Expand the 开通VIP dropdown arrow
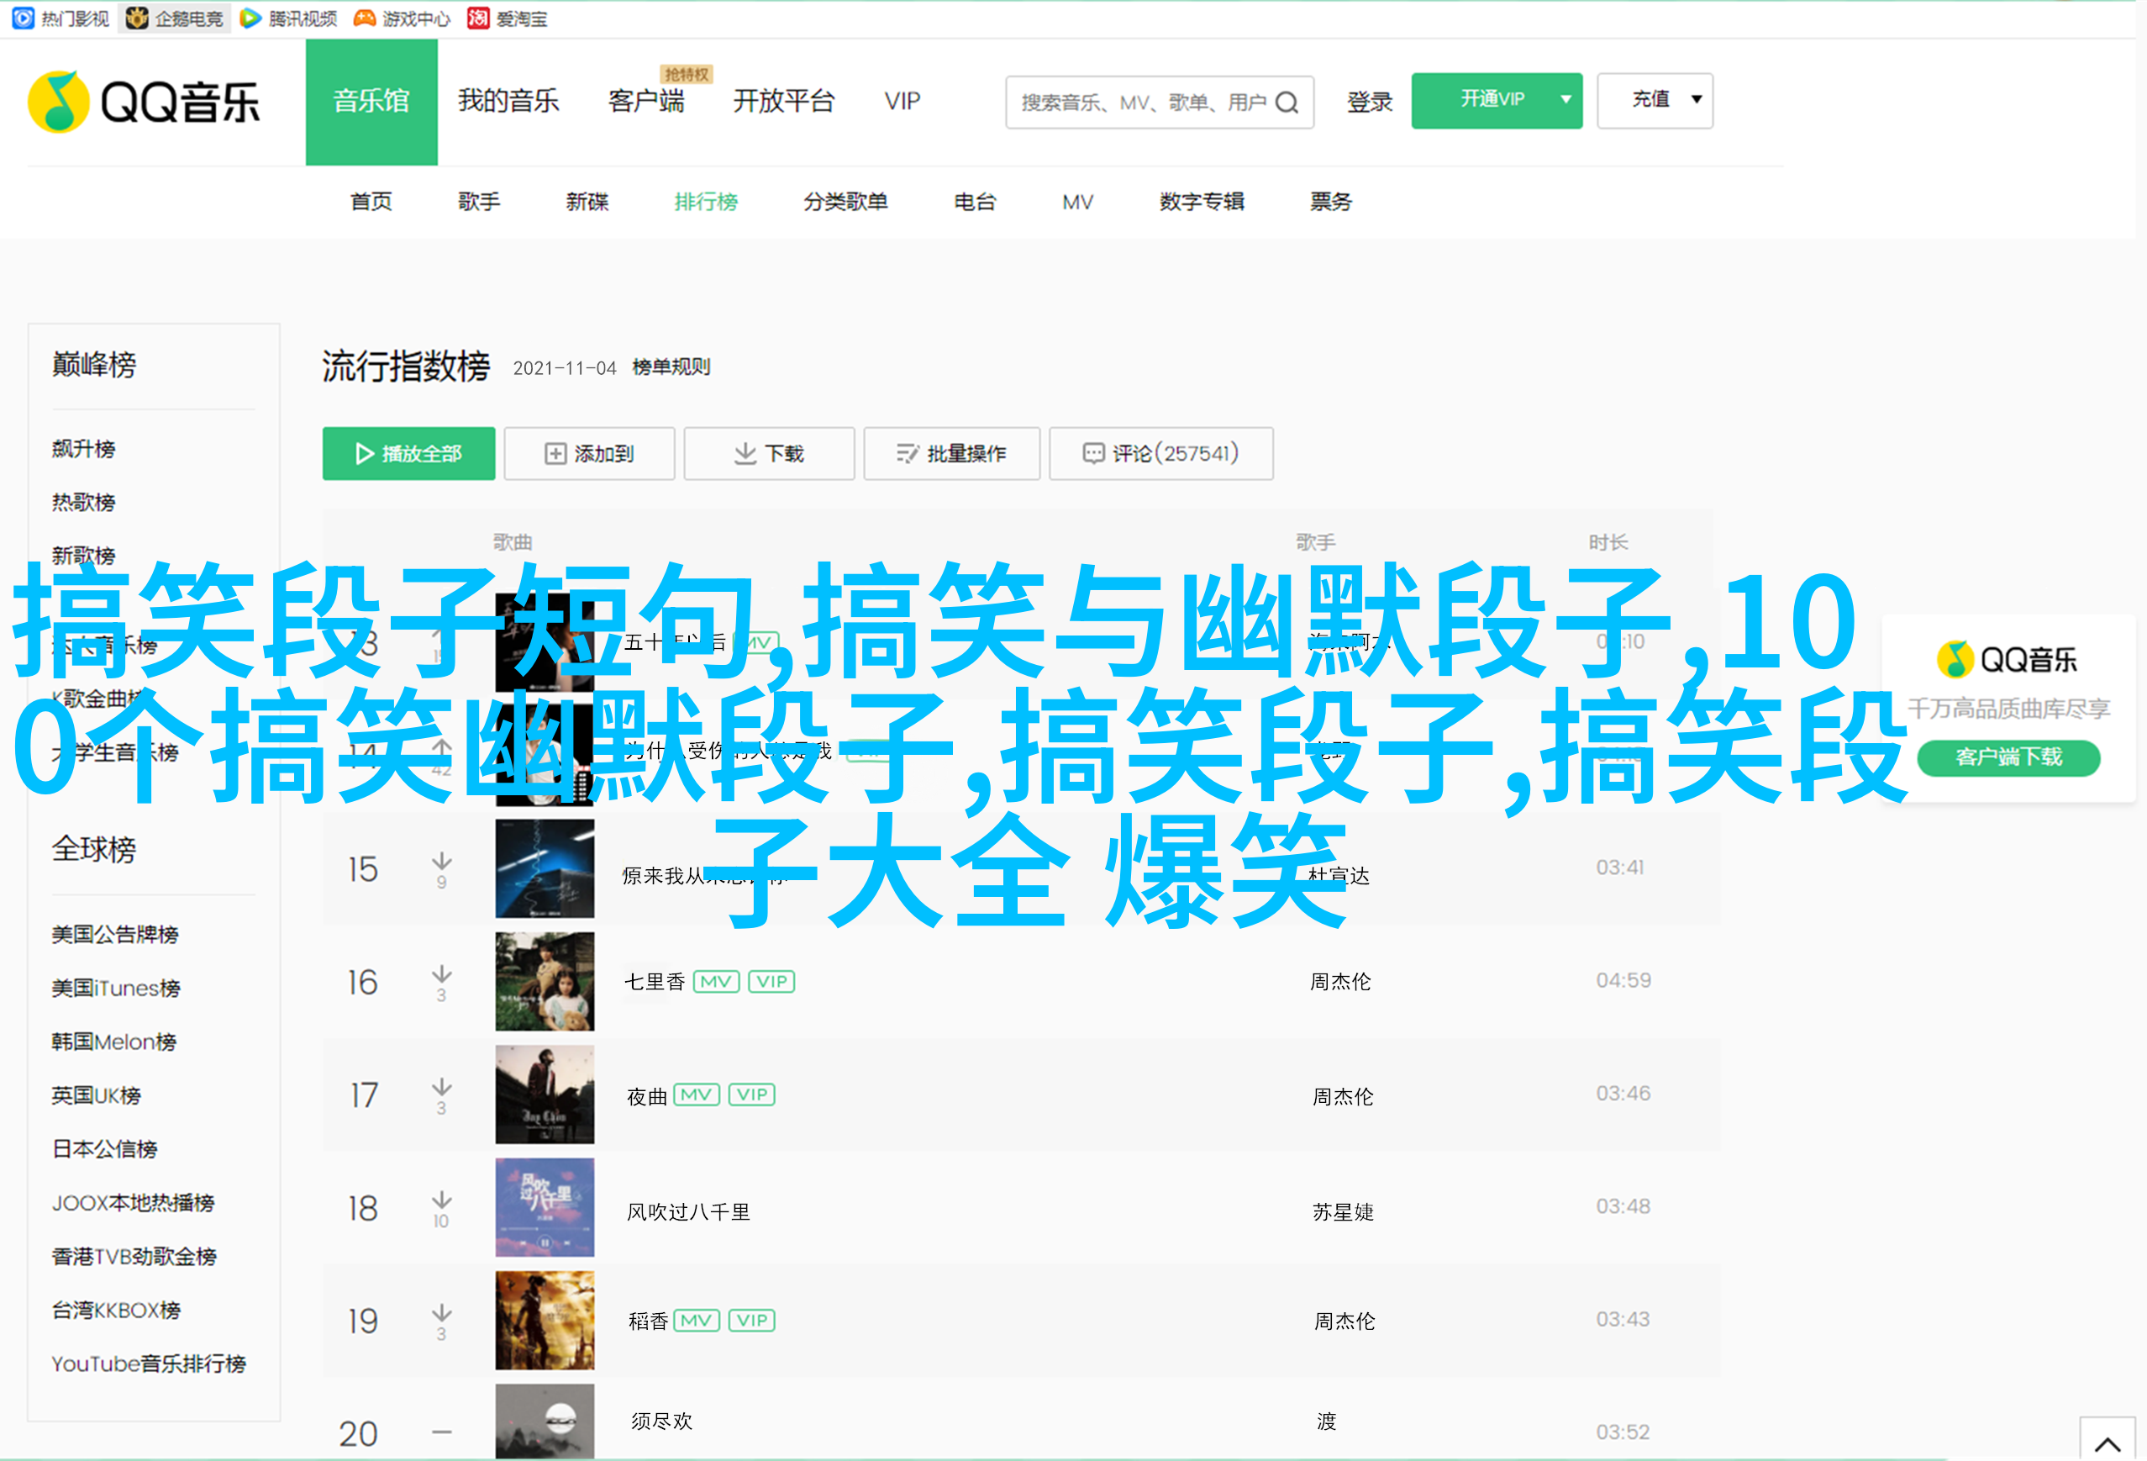 (x=1565, y=100)
